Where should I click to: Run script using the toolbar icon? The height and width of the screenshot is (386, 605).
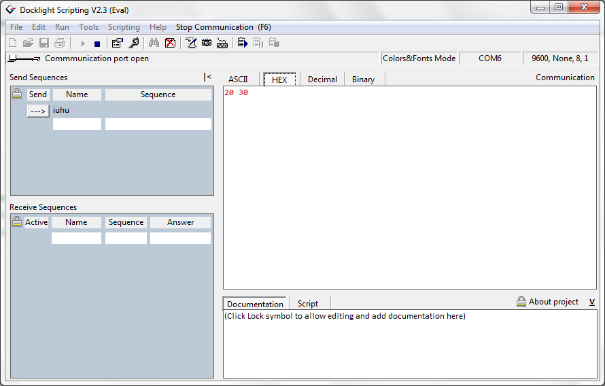243,43
